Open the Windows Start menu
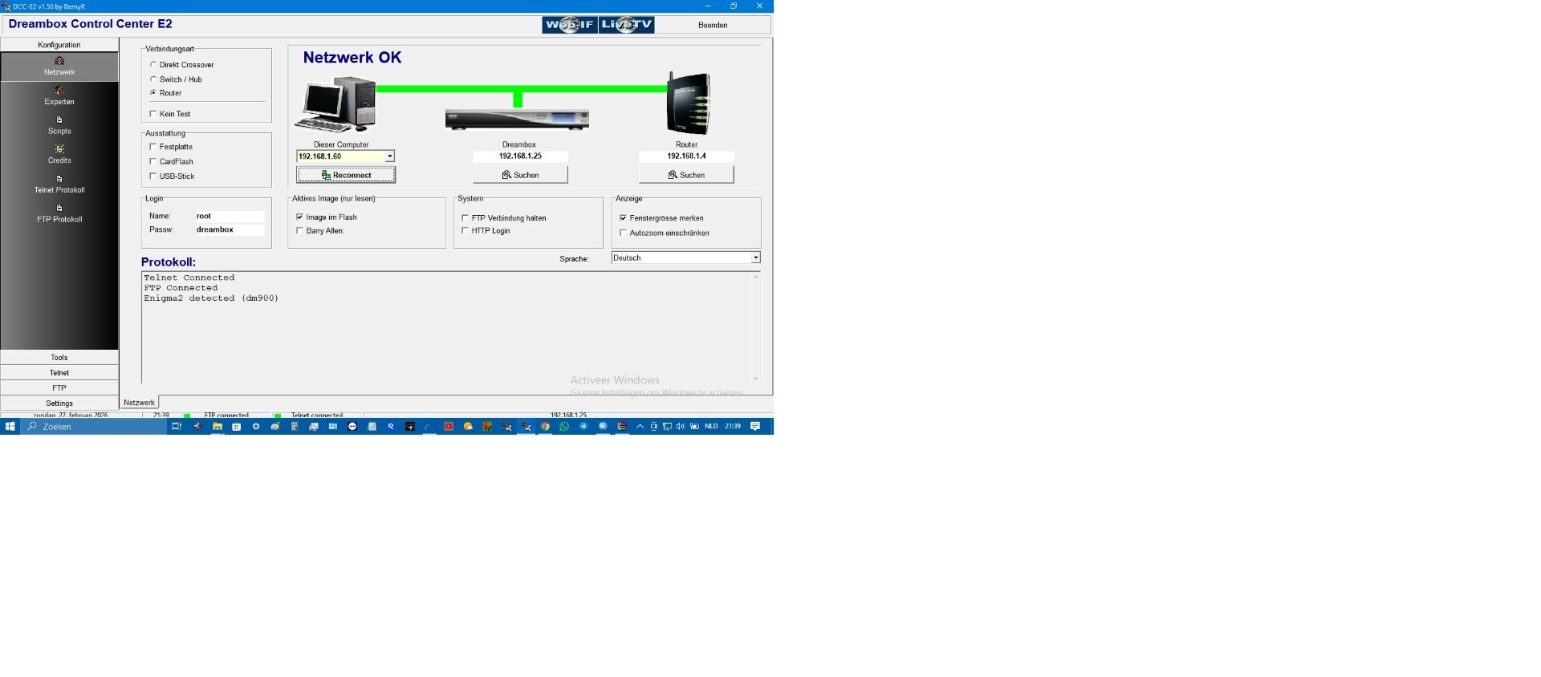Screen dimensions: 1541x677 (x=10, y=427)
